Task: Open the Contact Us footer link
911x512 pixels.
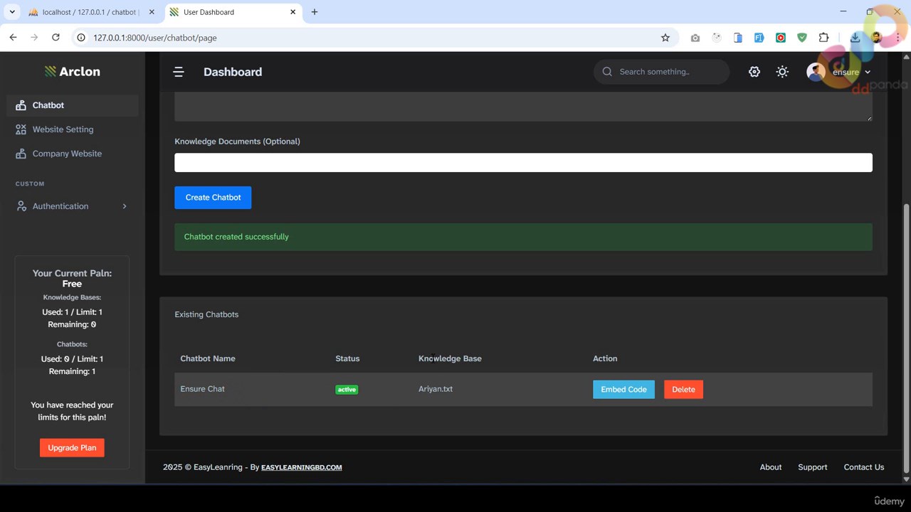Action: pos(864,467)
